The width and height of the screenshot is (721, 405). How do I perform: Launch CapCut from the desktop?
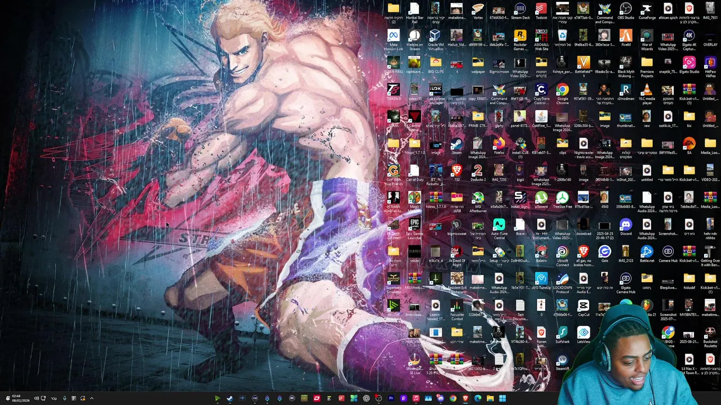click(x=583, y=308)
